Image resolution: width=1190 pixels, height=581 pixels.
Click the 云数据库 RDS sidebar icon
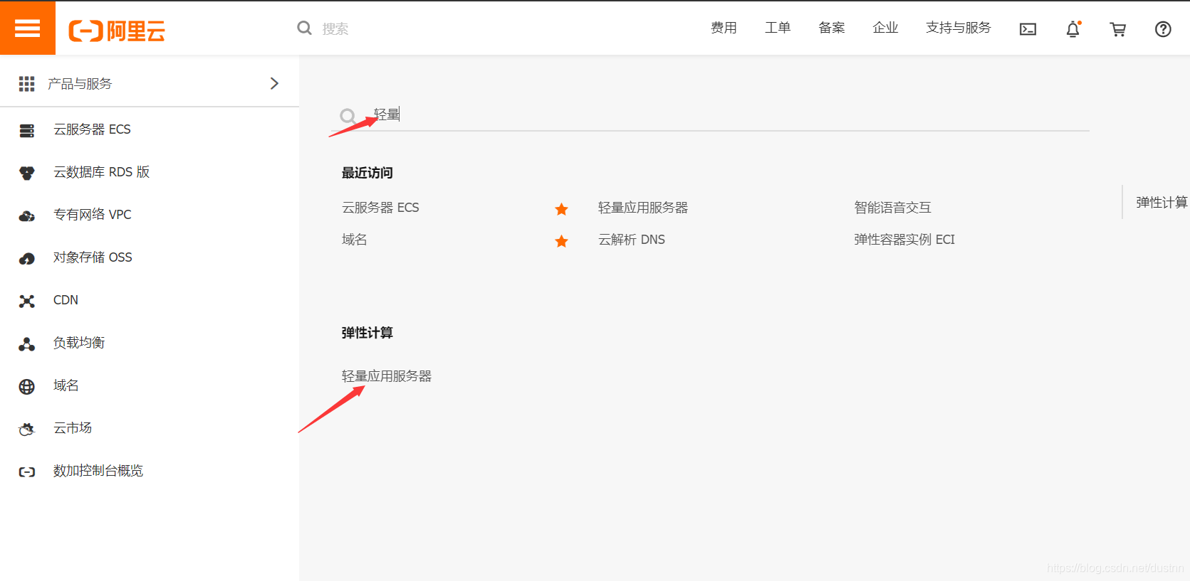[x=26, y=173]
